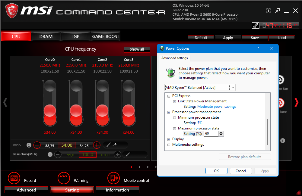Click the red fan tune icon
Viewport: 302px width, 196px height.
point(281,103)
